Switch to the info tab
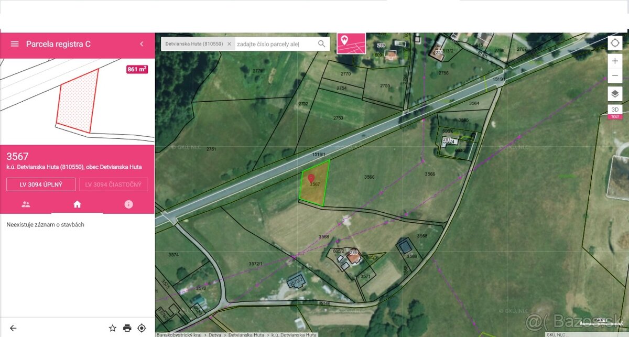Viewport: 629px width, 337px height. [x=128, y=204]
